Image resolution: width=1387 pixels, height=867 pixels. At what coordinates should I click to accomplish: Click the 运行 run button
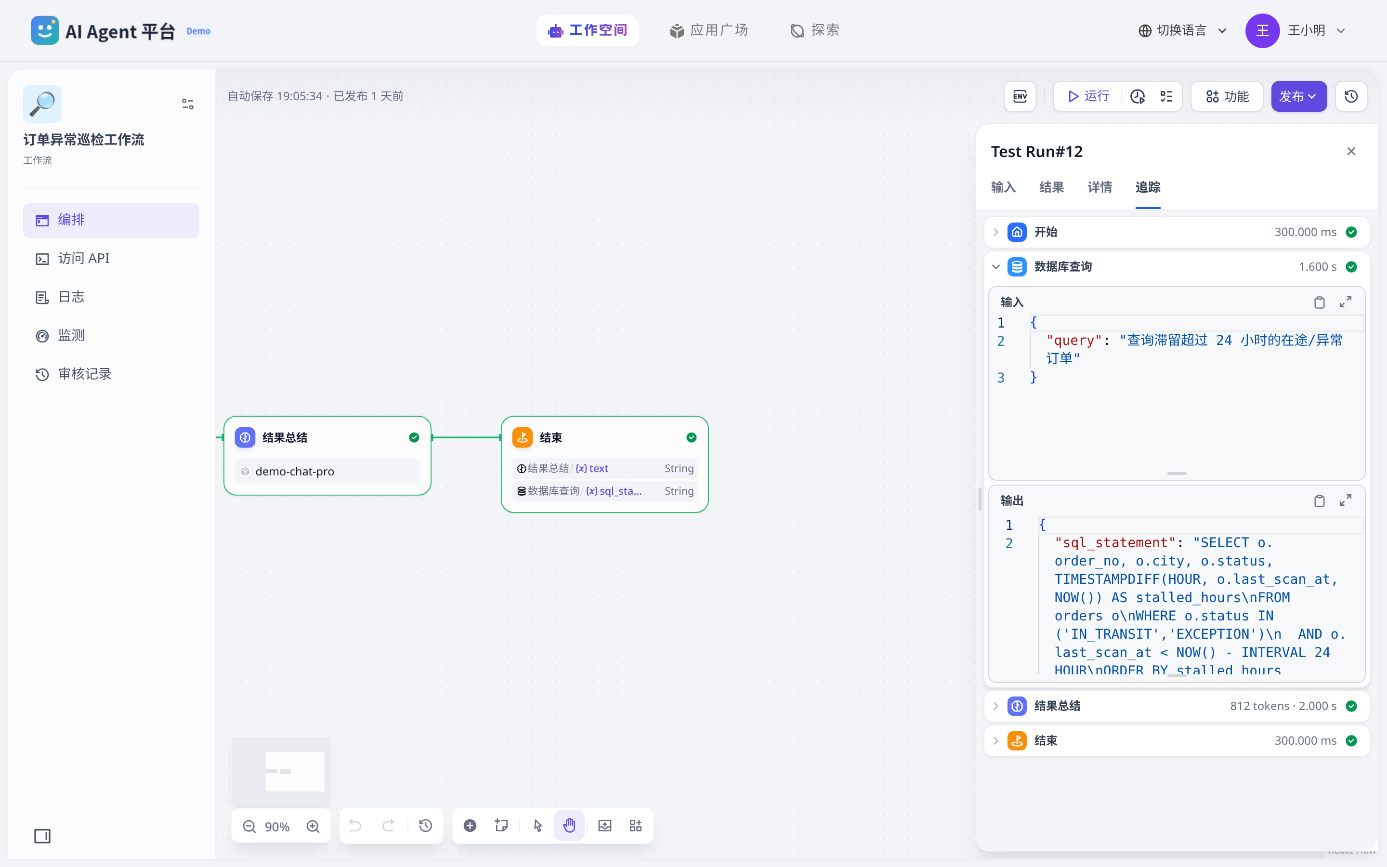[x=1088, y=96]
